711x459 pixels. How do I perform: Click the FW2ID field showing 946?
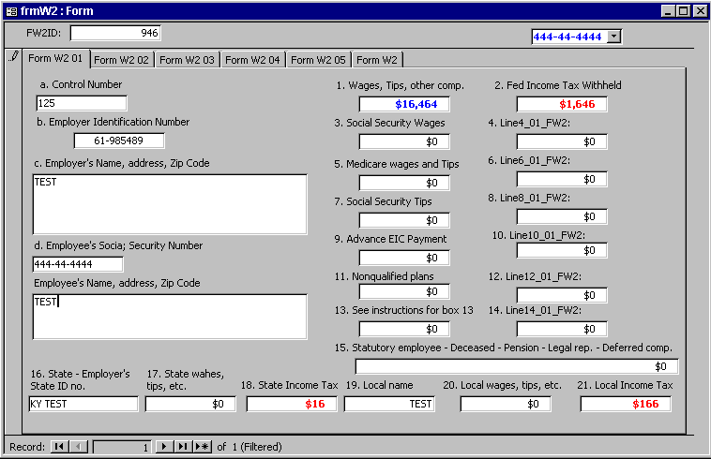pos(115,33)
